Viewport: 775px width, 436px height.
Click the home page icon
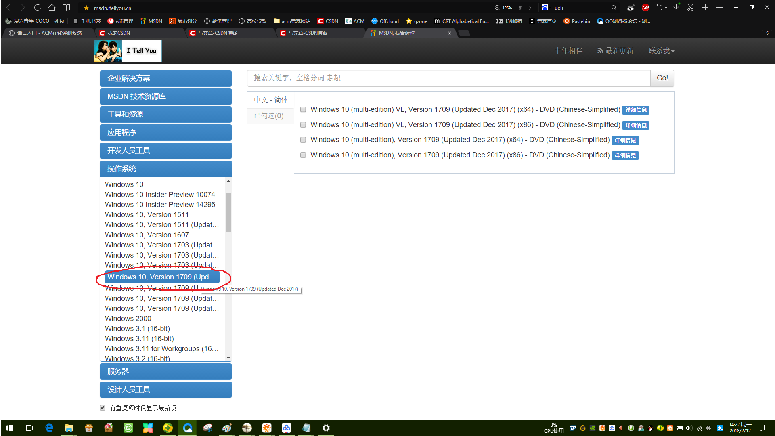(x=52, y=8)
